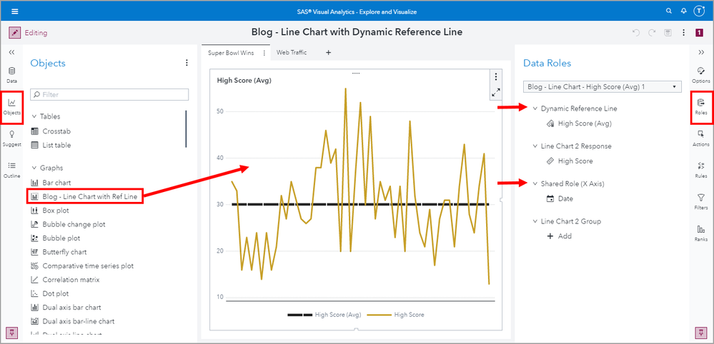Image resolution: width=714 pixels, height=344 pixels.
Task: Select the Dot plot object
Action: point(49,293)
